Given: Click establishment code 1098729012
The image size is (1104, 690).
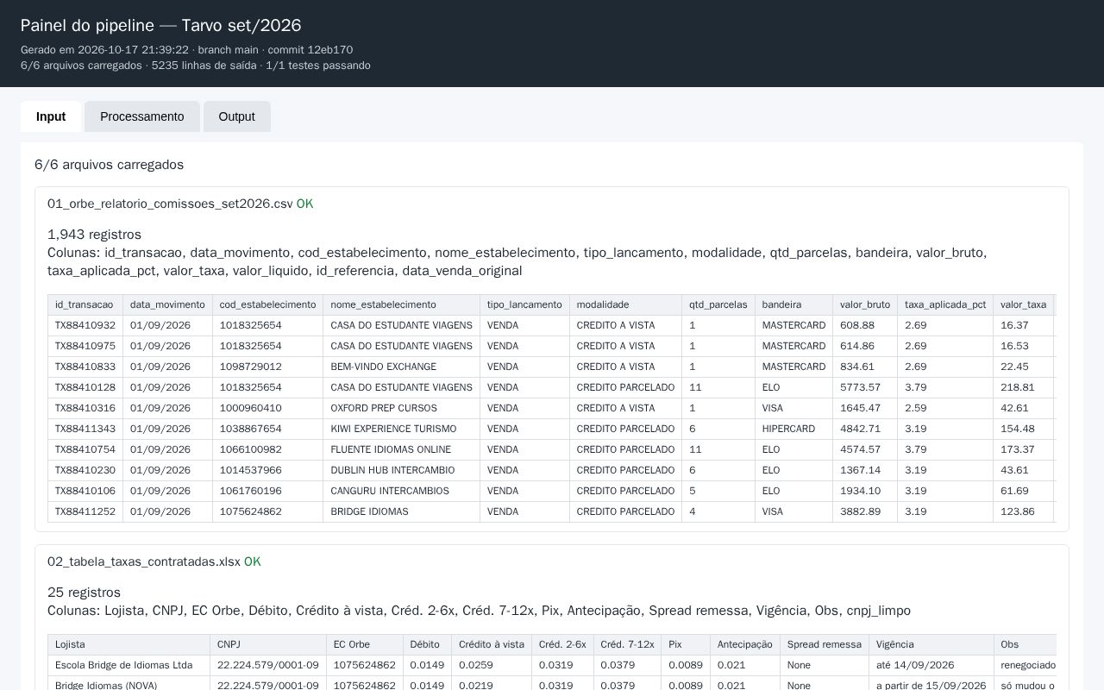Looking at the screenshot, I should click(x=268, y=367).
